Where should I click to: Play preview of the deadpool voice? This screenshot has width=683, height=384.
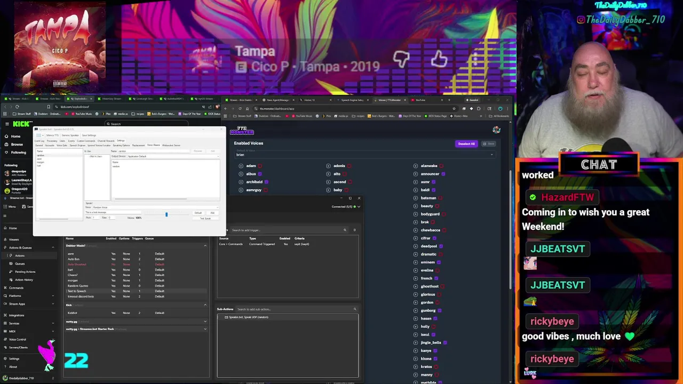416,246
